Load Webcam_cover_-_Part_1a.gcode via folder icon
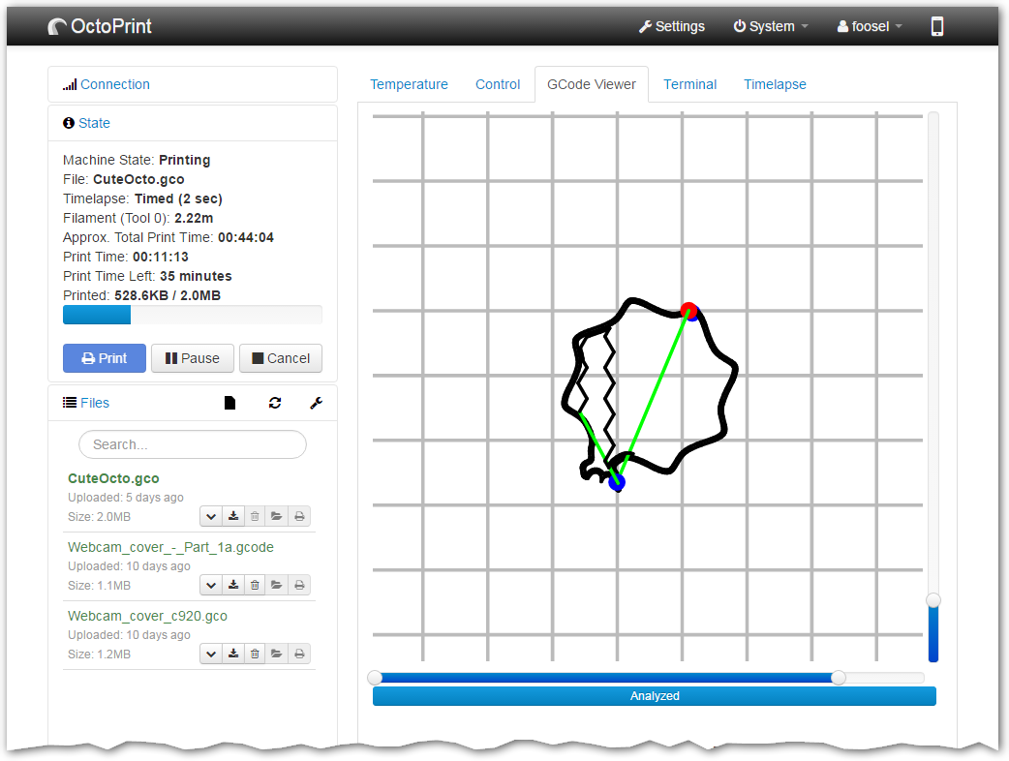1009x761 pixels. point(277,585)
